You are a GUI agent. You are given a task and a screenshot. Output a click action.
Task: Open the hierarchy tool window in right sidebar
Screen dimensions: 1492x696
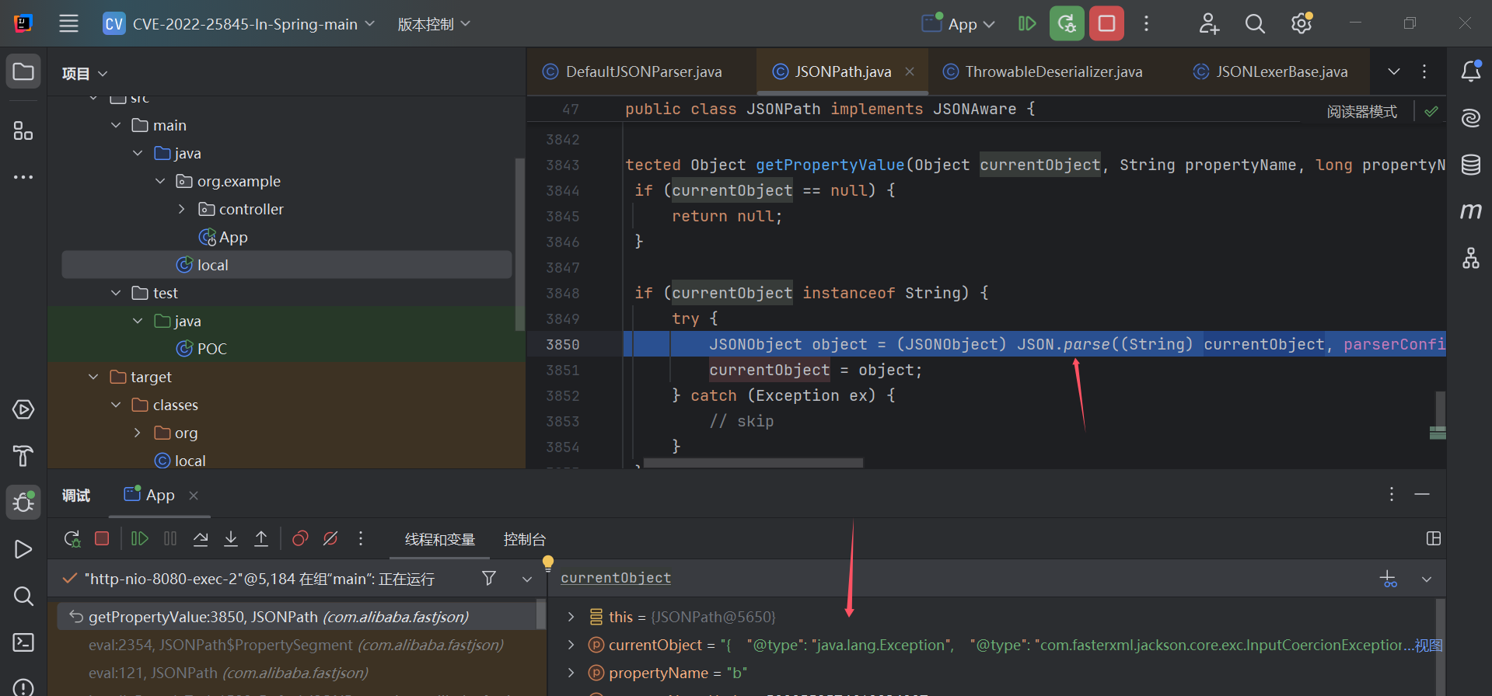tap(1470, 258)
